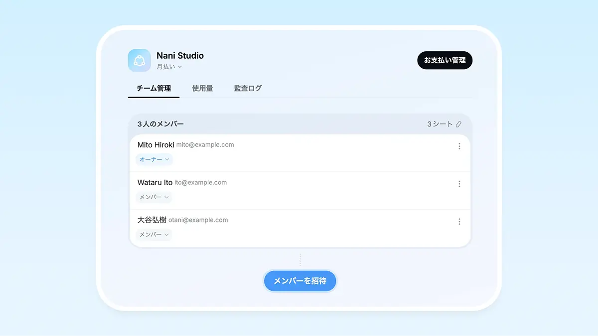Open options menu for Wataru Ito

click(459, 184)
